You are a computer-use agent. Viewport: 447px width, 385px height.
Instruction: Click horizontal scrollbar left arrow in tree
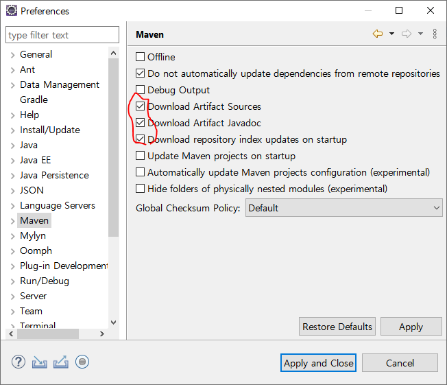(x=11, y=334)
